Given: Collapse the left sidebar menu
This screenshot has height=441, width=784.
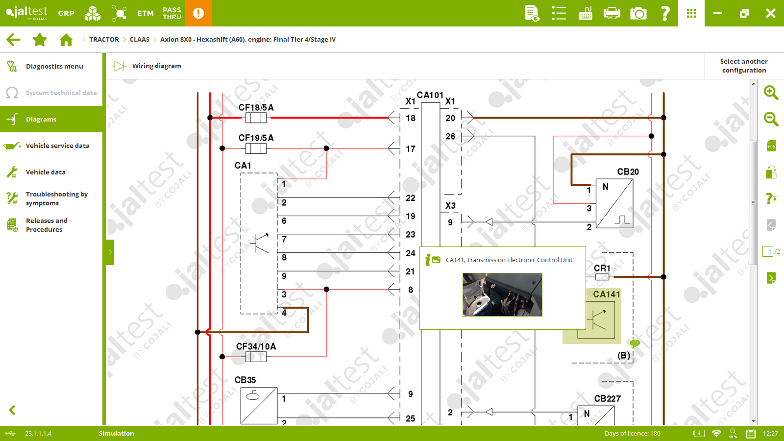Looking at the screenshot, I should [x=12, y=410].
